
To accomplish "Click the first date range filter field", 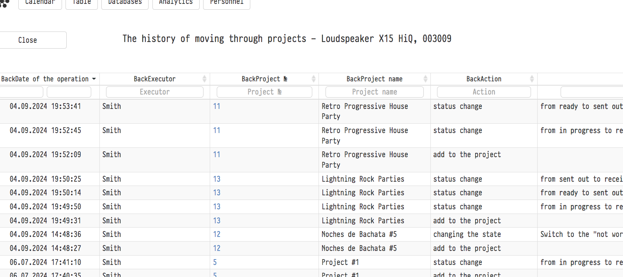I will 21,92.
